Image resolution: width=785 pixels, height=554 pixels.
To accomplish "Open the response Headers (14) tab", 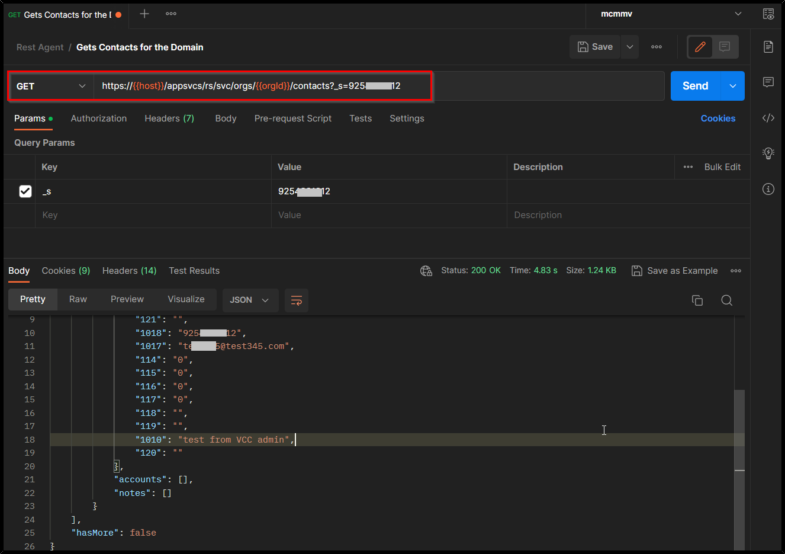I will 129,271.
